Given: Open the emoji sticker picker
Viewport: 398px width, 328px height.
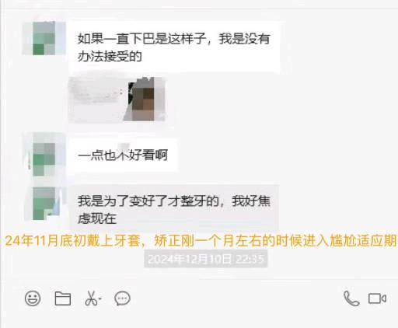Looking at the screenshot, I should [x=33, y=298].
